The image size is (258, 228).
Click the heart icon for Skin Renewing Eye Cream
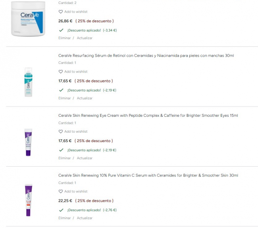pos(61,131)
